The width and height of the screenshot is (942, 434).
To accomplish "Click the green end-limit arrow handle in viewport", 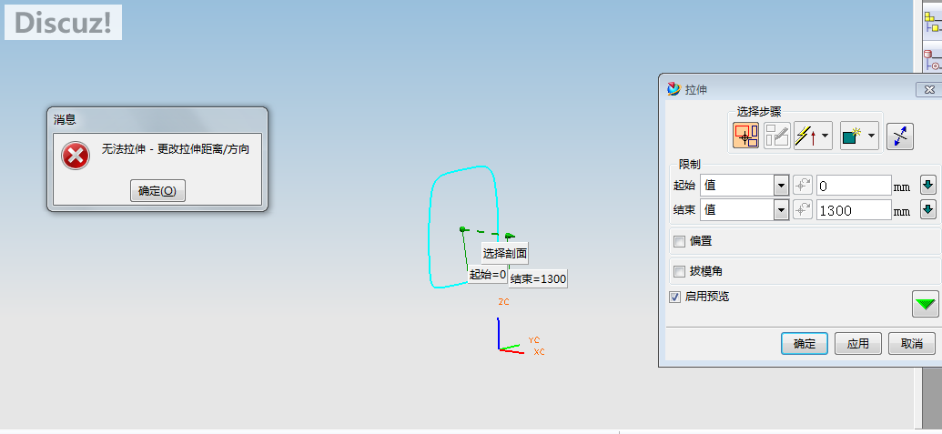I will tap(510, 236).
